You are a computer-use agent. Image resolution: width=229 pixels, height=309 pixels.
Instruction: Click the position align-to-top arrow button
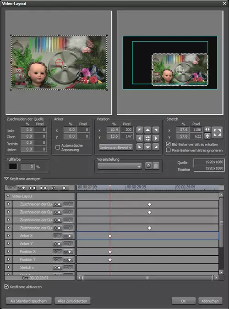147,130
